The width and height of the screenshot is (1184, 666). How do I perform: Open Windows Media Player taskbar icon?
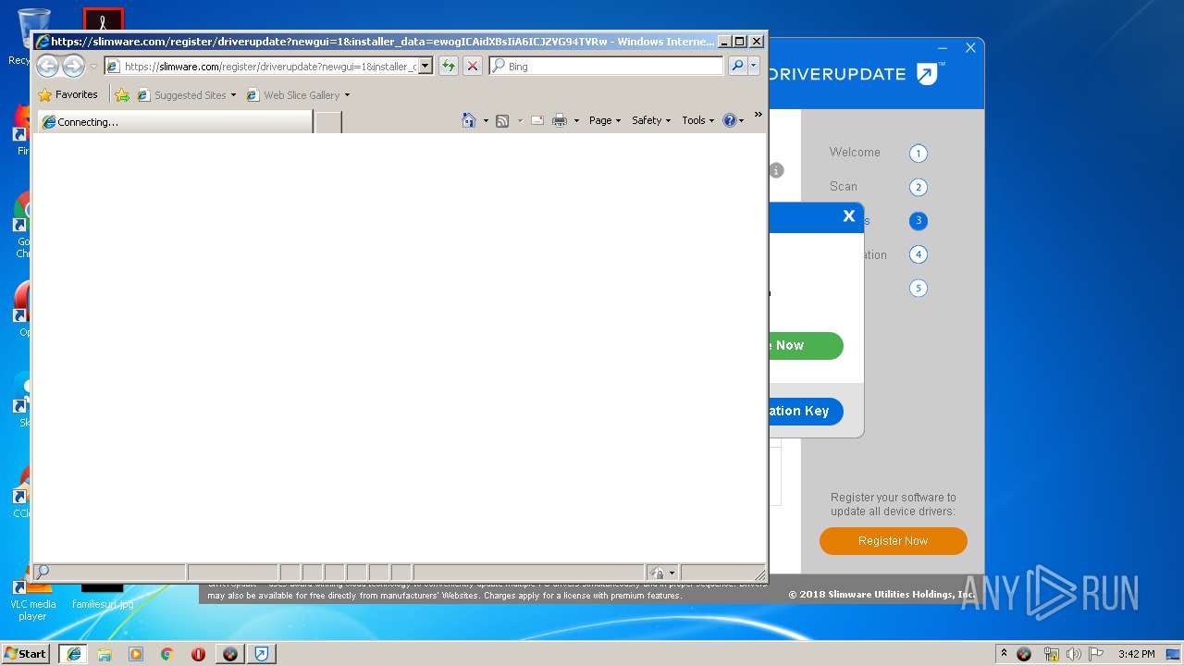point(136,653)
